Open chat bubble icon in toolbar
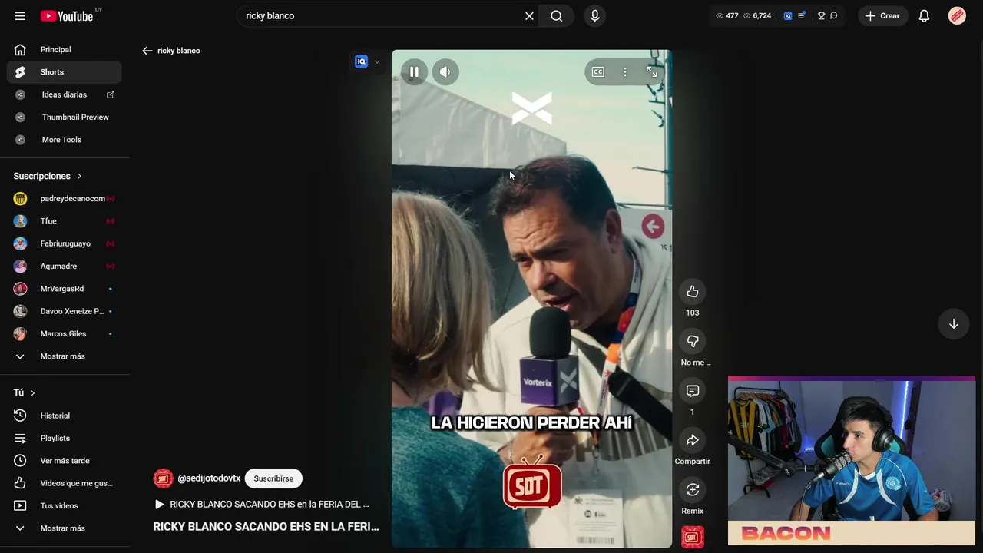983x553 pixels. pos(834,15)
